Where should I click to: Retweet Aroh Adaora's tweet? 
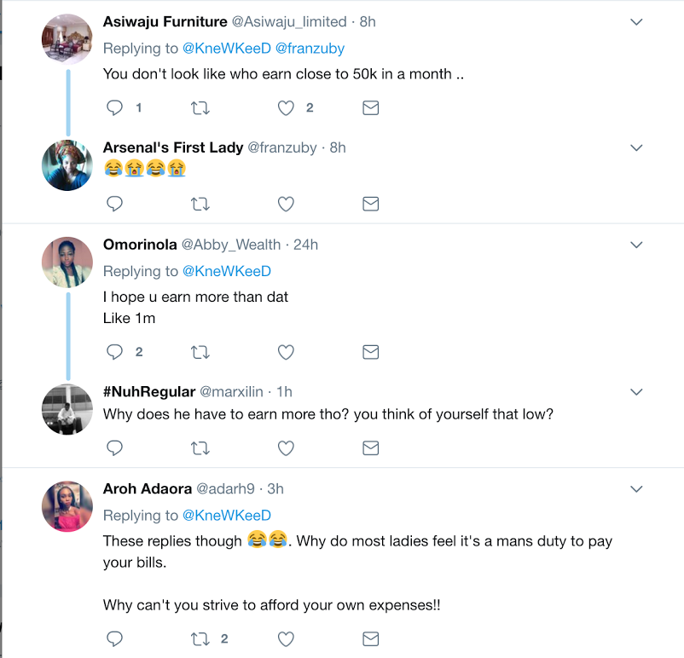point(200,638)
